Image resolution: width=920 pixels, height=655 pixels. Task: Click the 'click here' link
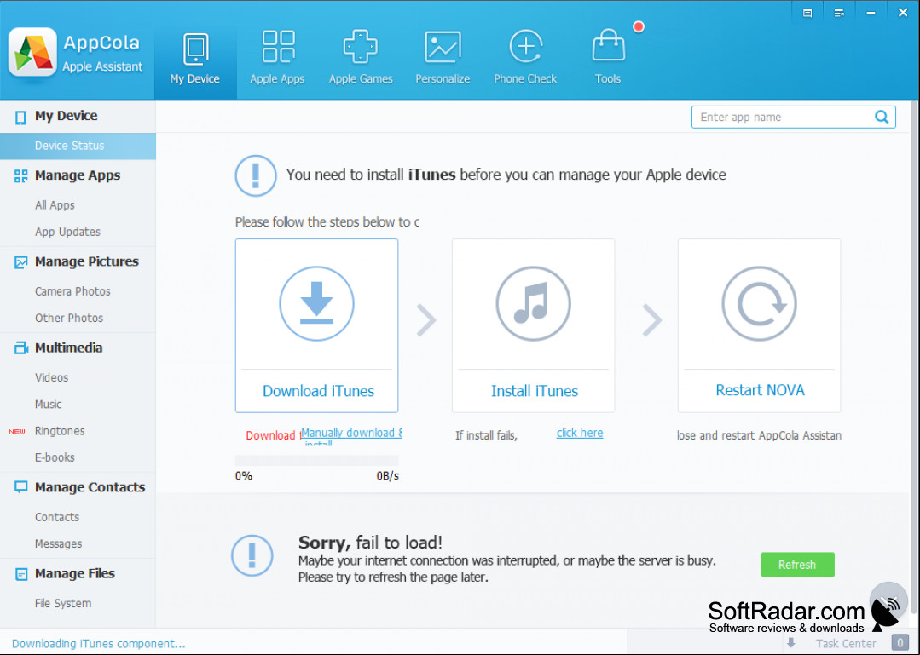pyautogui.click(x=580, y=433)
